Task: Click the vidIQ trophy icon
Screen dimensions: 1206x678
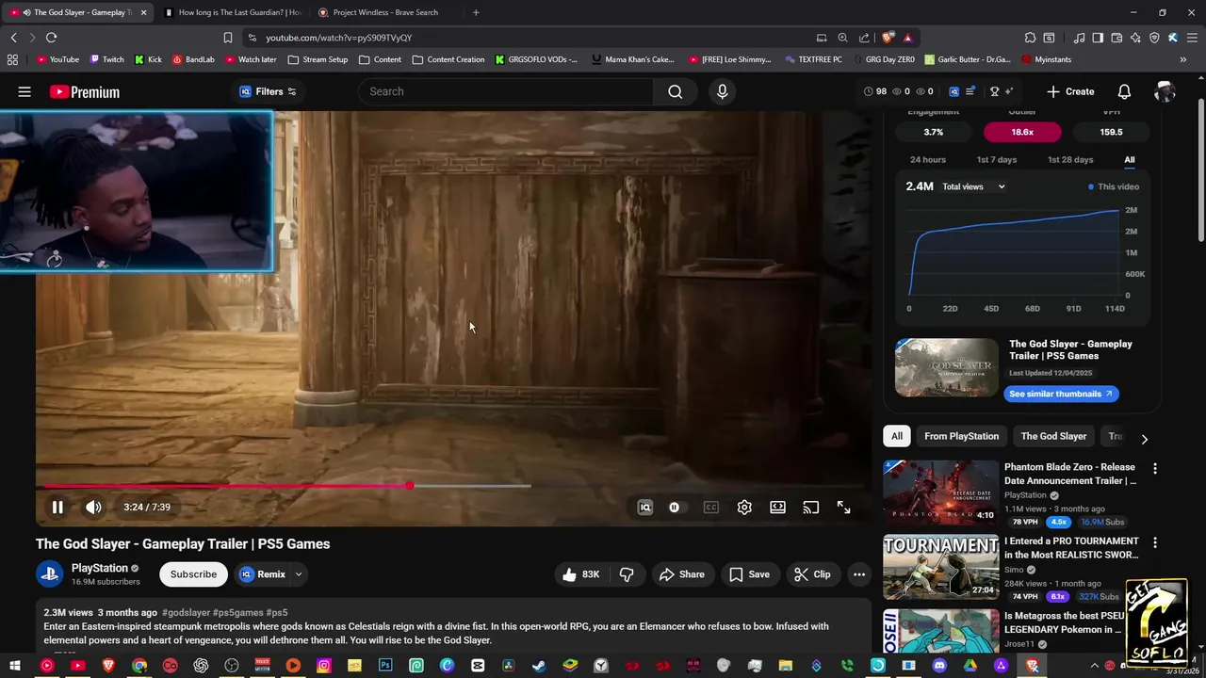Action: pos(994,91)
